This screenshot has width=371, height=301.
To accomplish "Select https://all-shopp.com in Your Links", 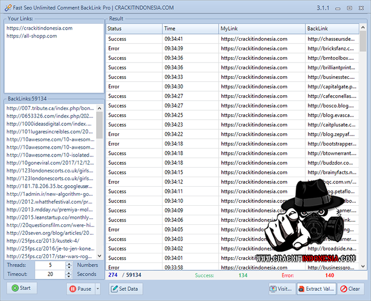I will point(32,36).
